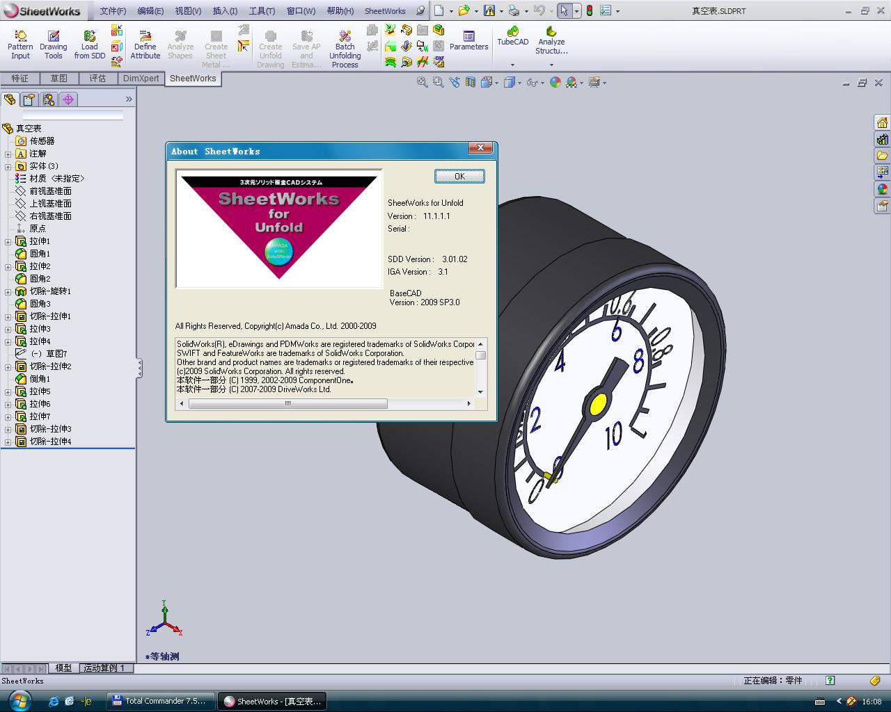The width and height of the screenshot is (891, 712).
Task: Click the Internet Explorer quick launch icon
Action: pos(54,701)
